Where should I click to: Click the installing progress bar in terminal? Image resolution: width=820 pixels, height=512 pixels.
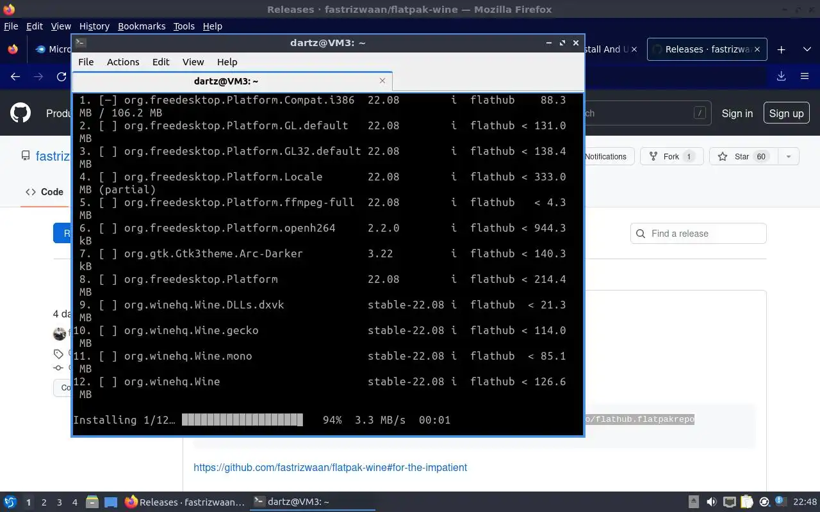pos(242,420)
